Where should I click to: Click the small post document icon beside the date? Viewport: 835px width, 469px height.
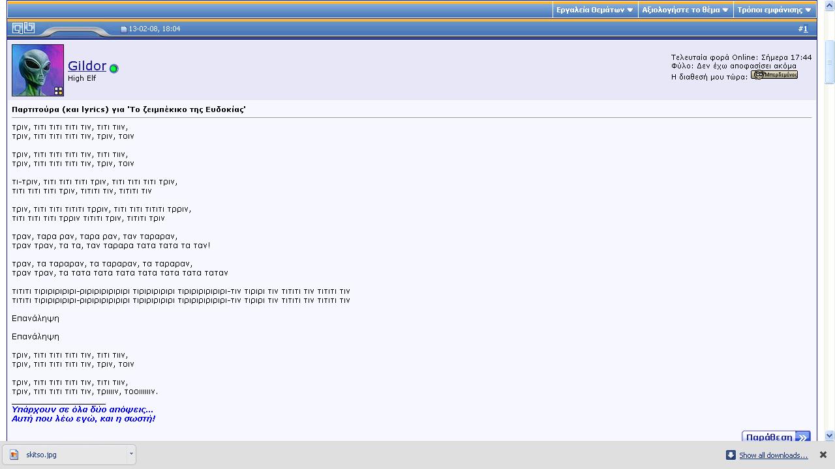tap(124, 29)
